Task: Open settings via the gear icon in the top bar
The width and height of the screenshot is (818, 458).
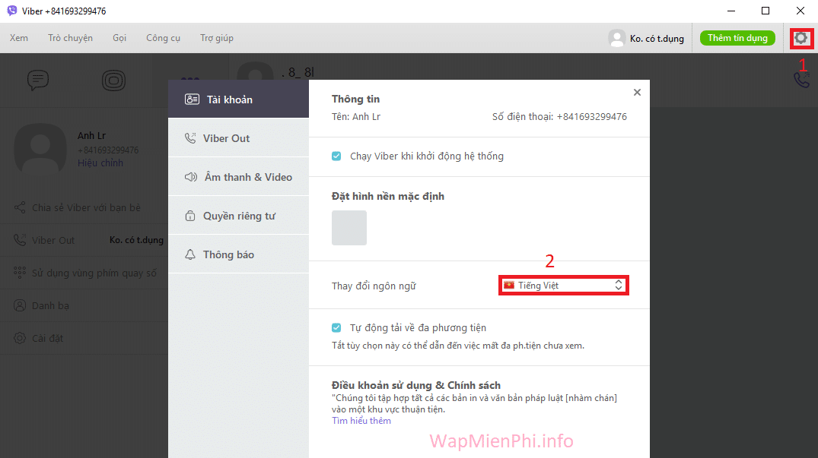Action: click(800, 38)
